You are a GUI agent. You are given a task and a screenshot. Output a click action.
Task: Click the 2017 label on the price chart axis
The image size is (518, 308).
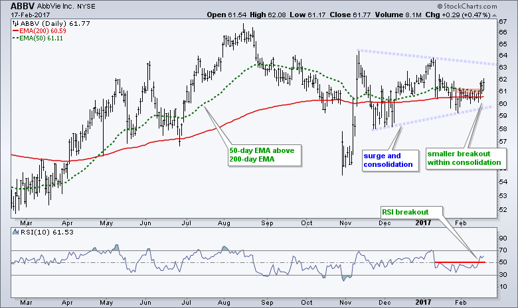click(423, 223)
